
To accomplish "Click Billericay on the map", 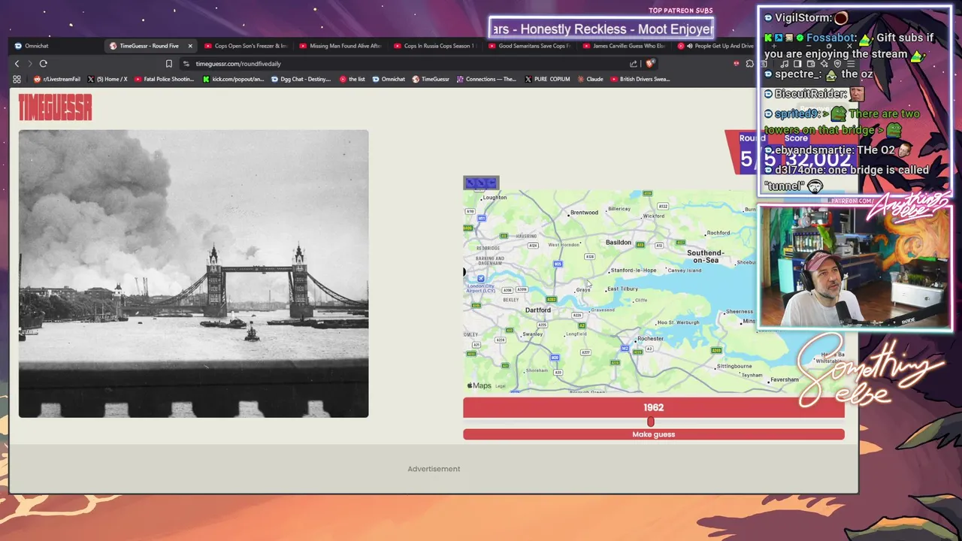I will [619, 208].
